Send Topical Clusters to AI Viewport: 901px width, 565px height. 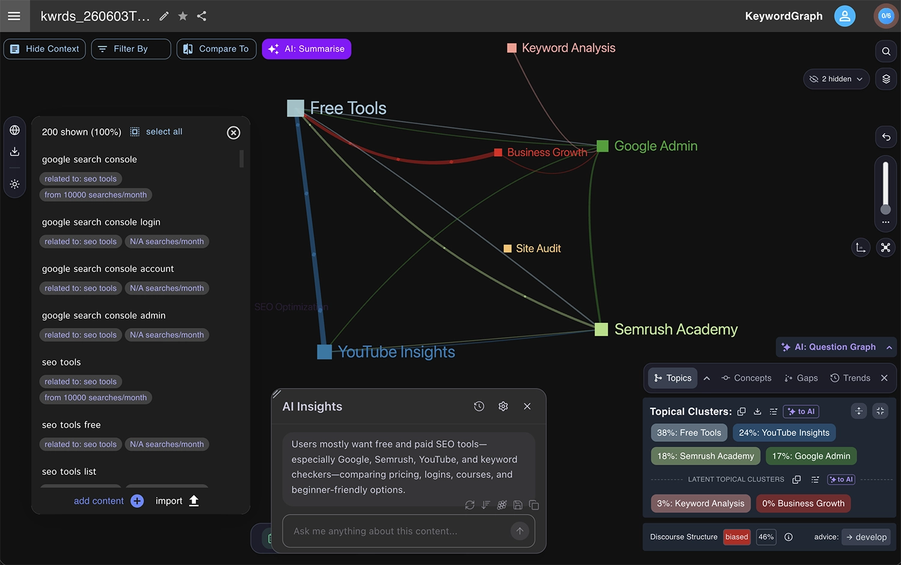pyautogui.click(x=801, y=412)
